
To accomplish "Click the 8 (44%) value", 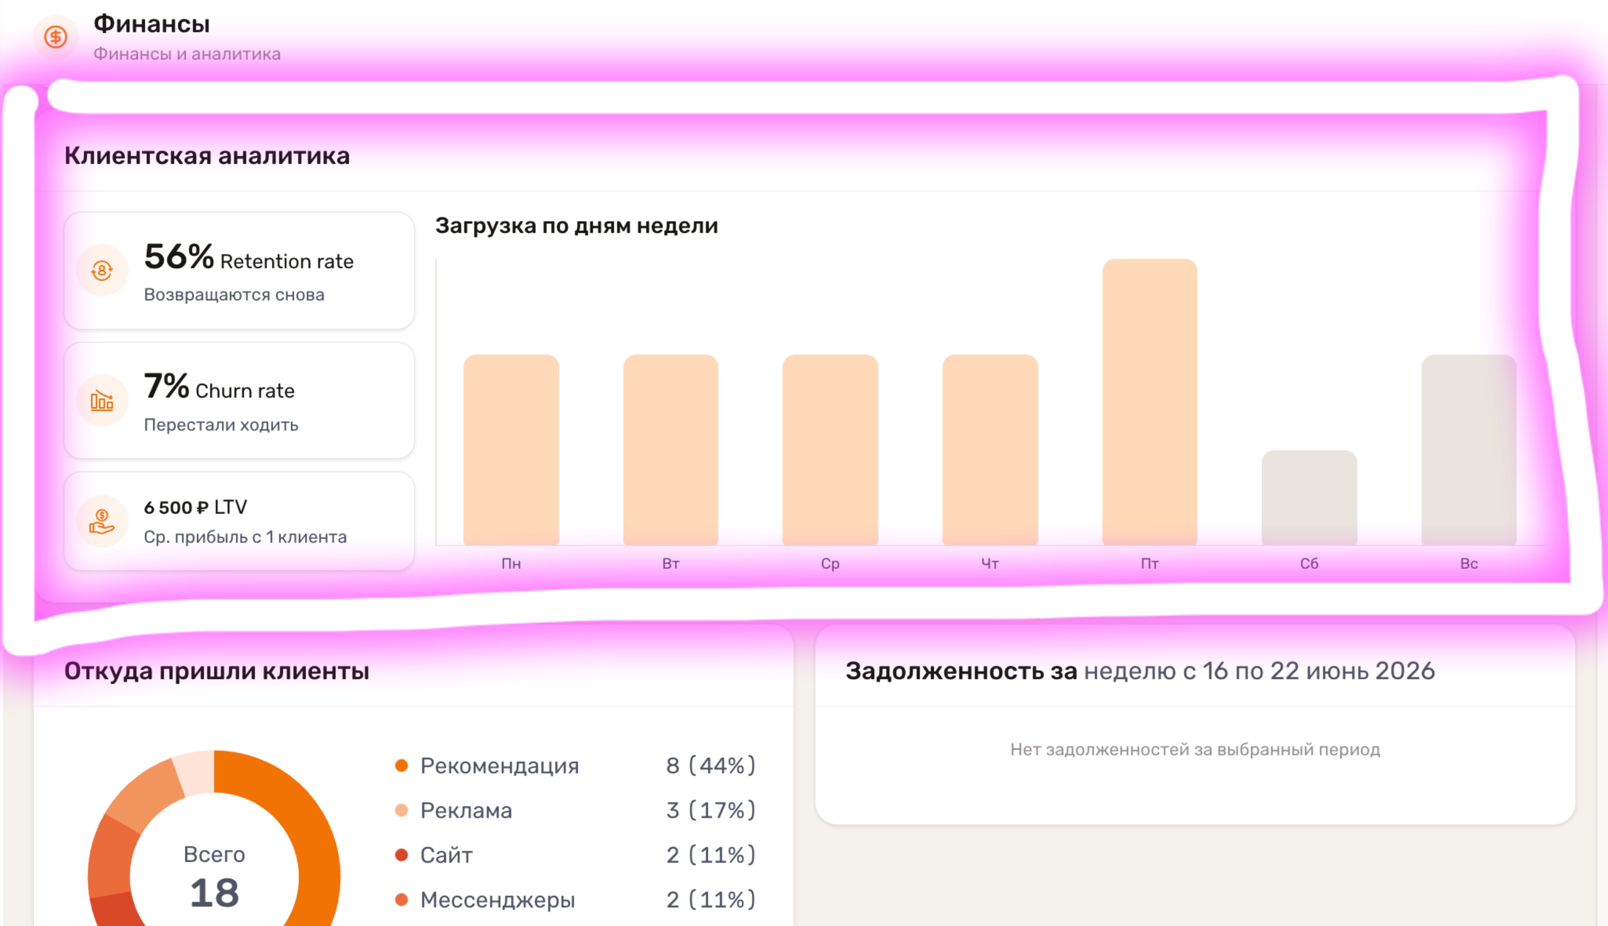I will pos(711,765).
